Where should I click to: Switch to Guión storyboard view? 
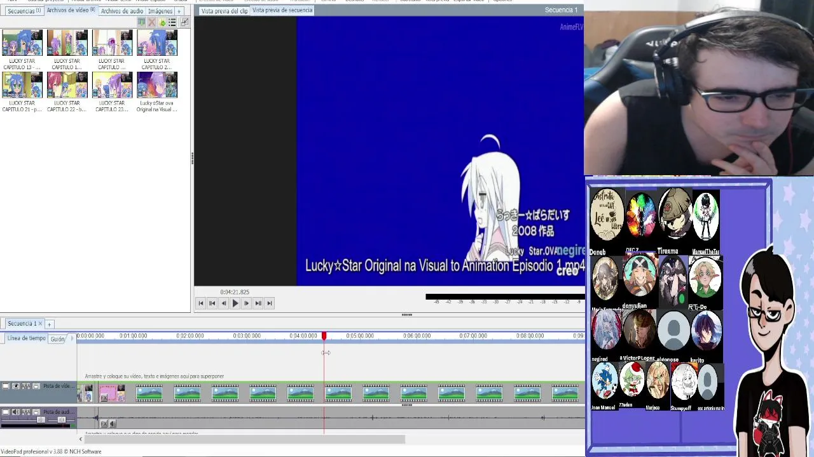point(58,339)
